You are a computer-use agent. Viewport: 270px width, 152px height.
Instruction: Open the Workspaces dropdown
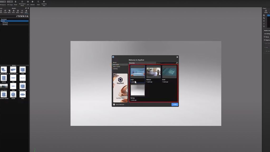pyautogui.click(x=3, y=1)
